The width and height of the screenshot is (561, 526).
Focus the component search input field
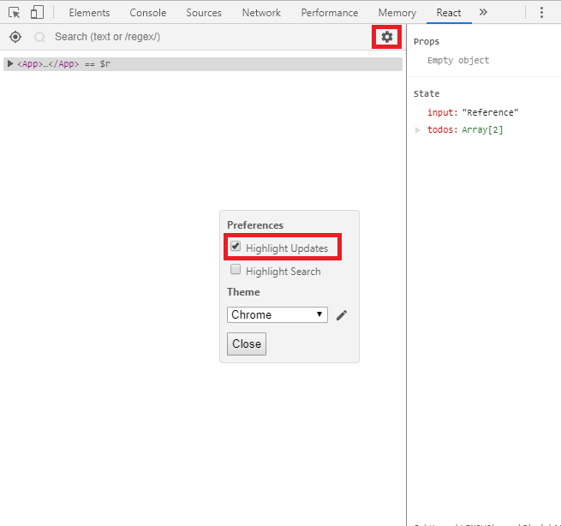pyautogui.click(x=211, y=37)
